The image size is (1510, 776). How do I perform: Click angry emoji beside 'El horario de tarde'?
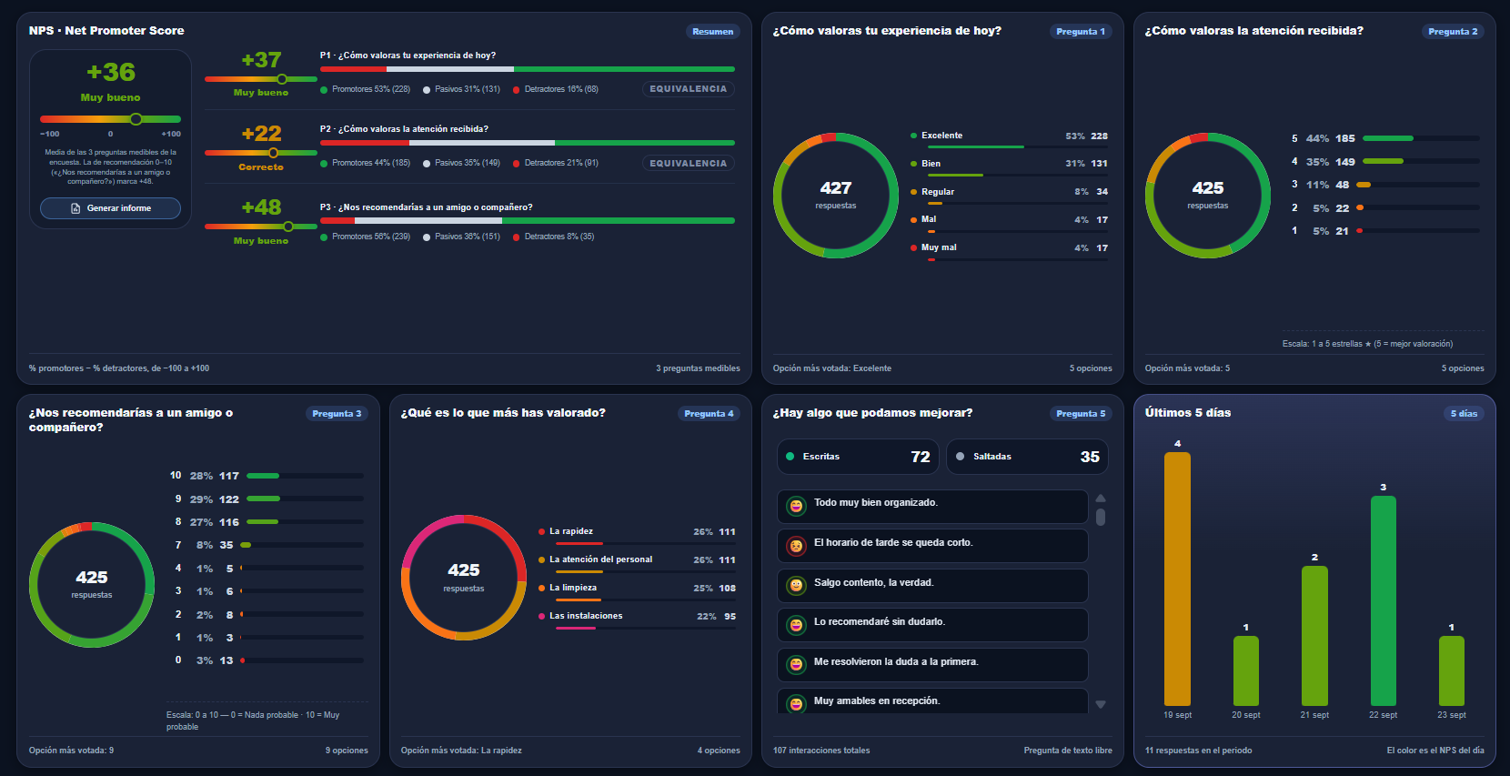pos(796,546)
